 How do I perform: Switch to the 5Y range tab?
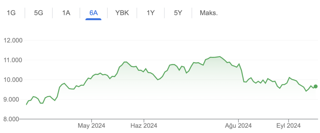[x=178, y=13]
